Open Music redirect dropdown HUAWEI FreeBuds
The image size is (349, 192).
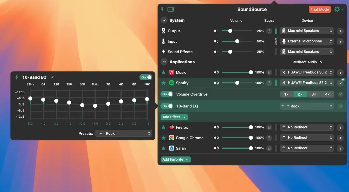(x=307, y=72)
